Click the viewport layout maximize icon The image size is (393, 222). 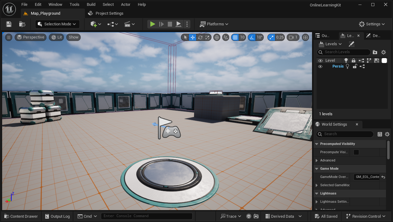(305, 37)
